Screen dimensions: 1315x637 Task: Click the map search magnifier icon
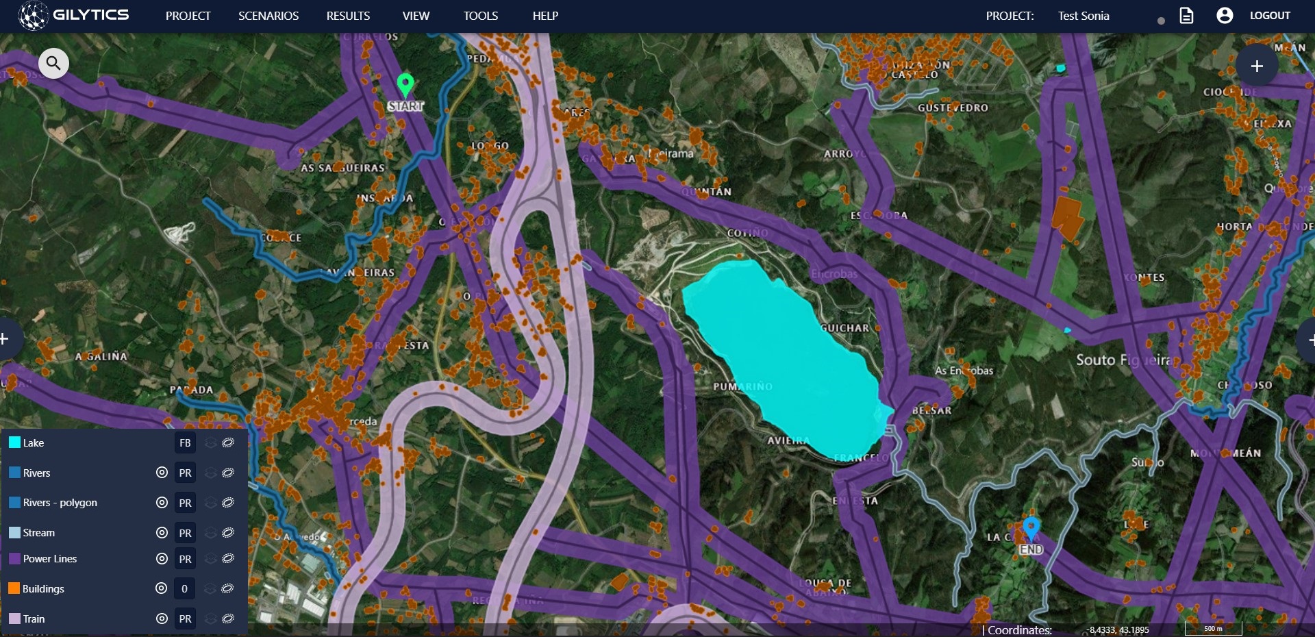pos(53,64)
